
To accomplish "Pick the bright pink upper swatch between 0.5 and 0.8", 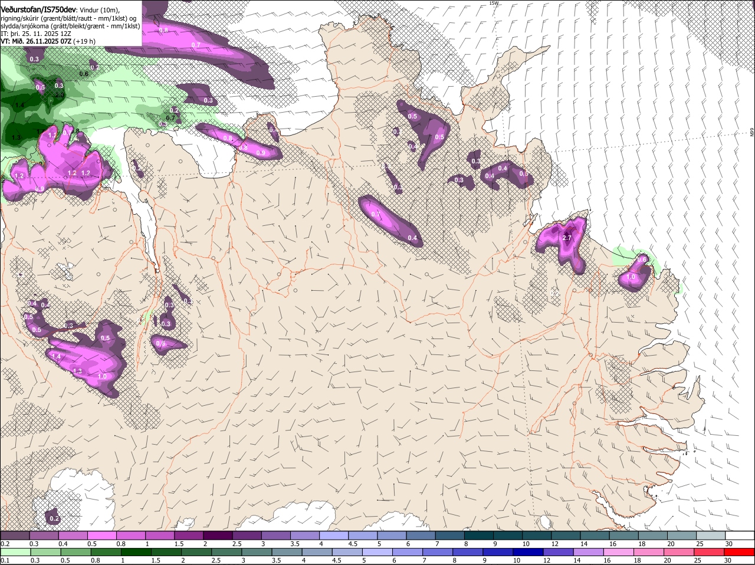I will pos(102,535).
